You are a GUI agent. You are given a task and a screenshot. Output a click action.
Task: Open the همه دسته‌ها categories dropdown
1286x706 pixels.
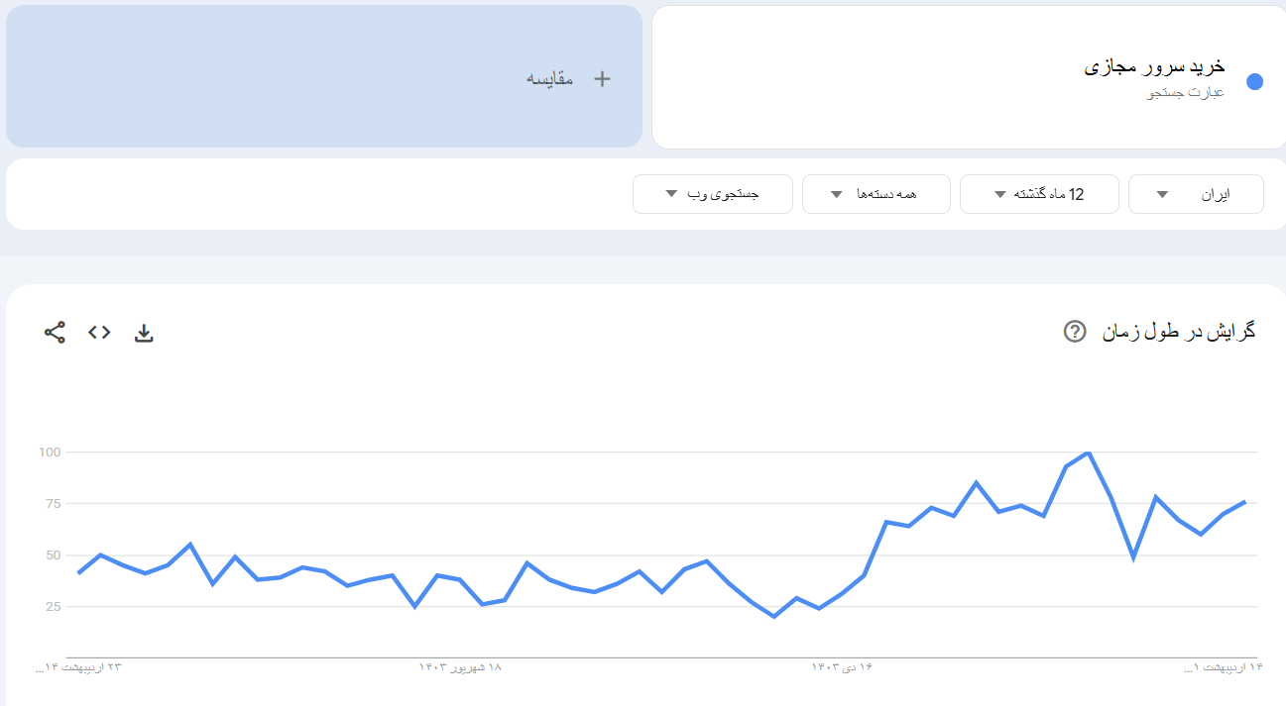876,194
